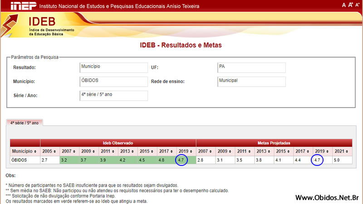
Task: Sort by Ideb Observado 2011 column
Action: pos(113,151)
